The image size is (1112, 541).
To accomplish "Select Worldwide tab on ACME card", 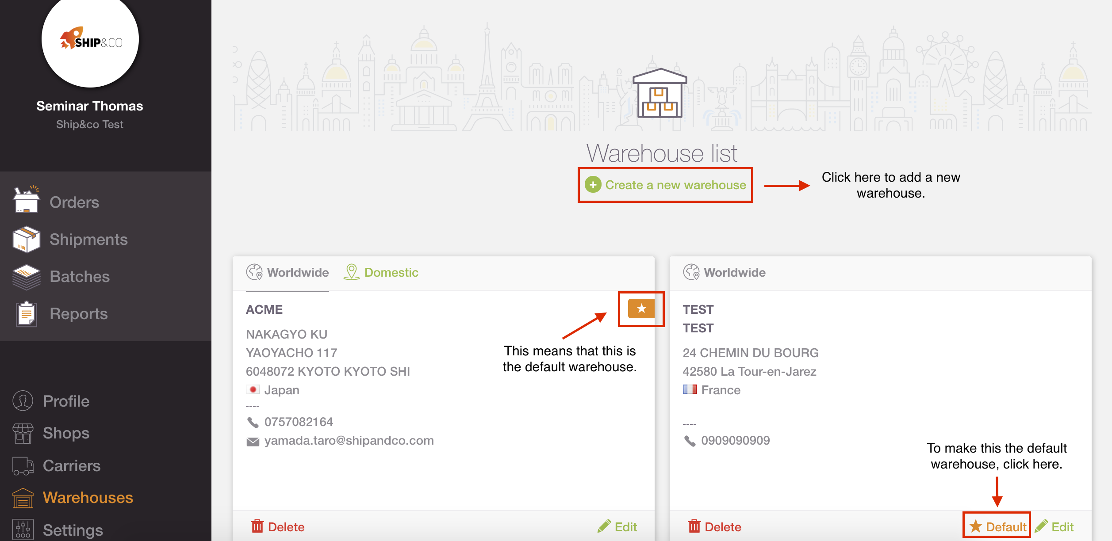I will (x=288, y=272).
